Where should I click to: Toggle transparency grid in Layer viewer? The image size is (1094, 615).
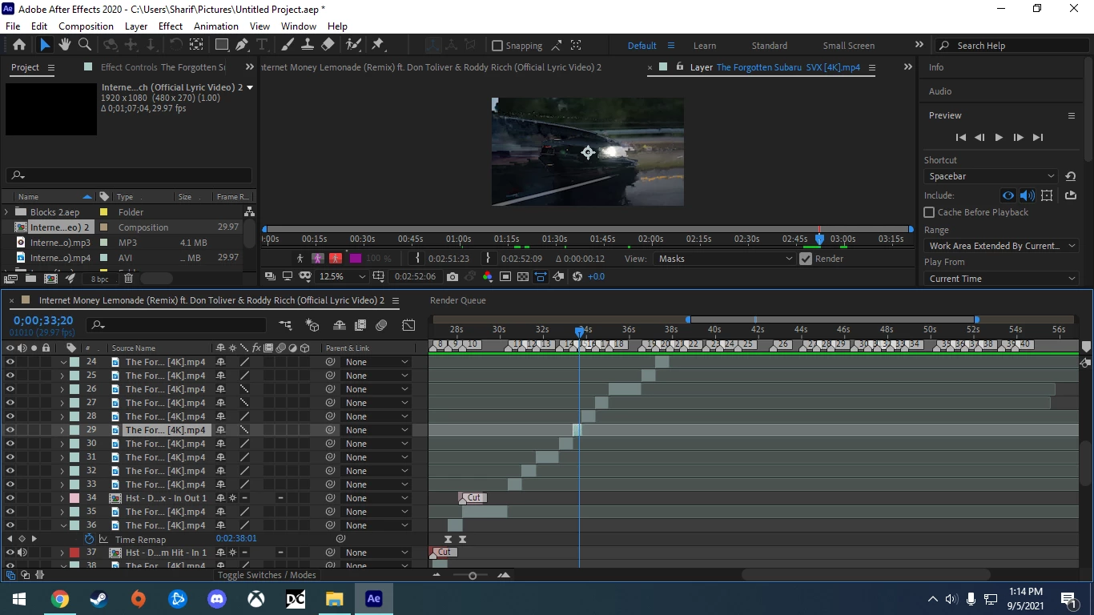[522, 276]
